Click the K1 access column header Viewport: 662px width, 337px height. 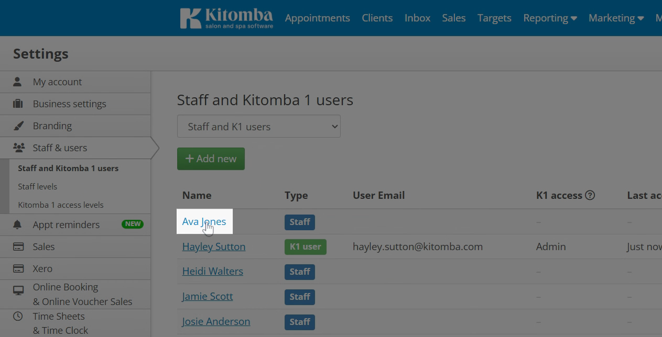pyautogui.click(x=559, y=195)
